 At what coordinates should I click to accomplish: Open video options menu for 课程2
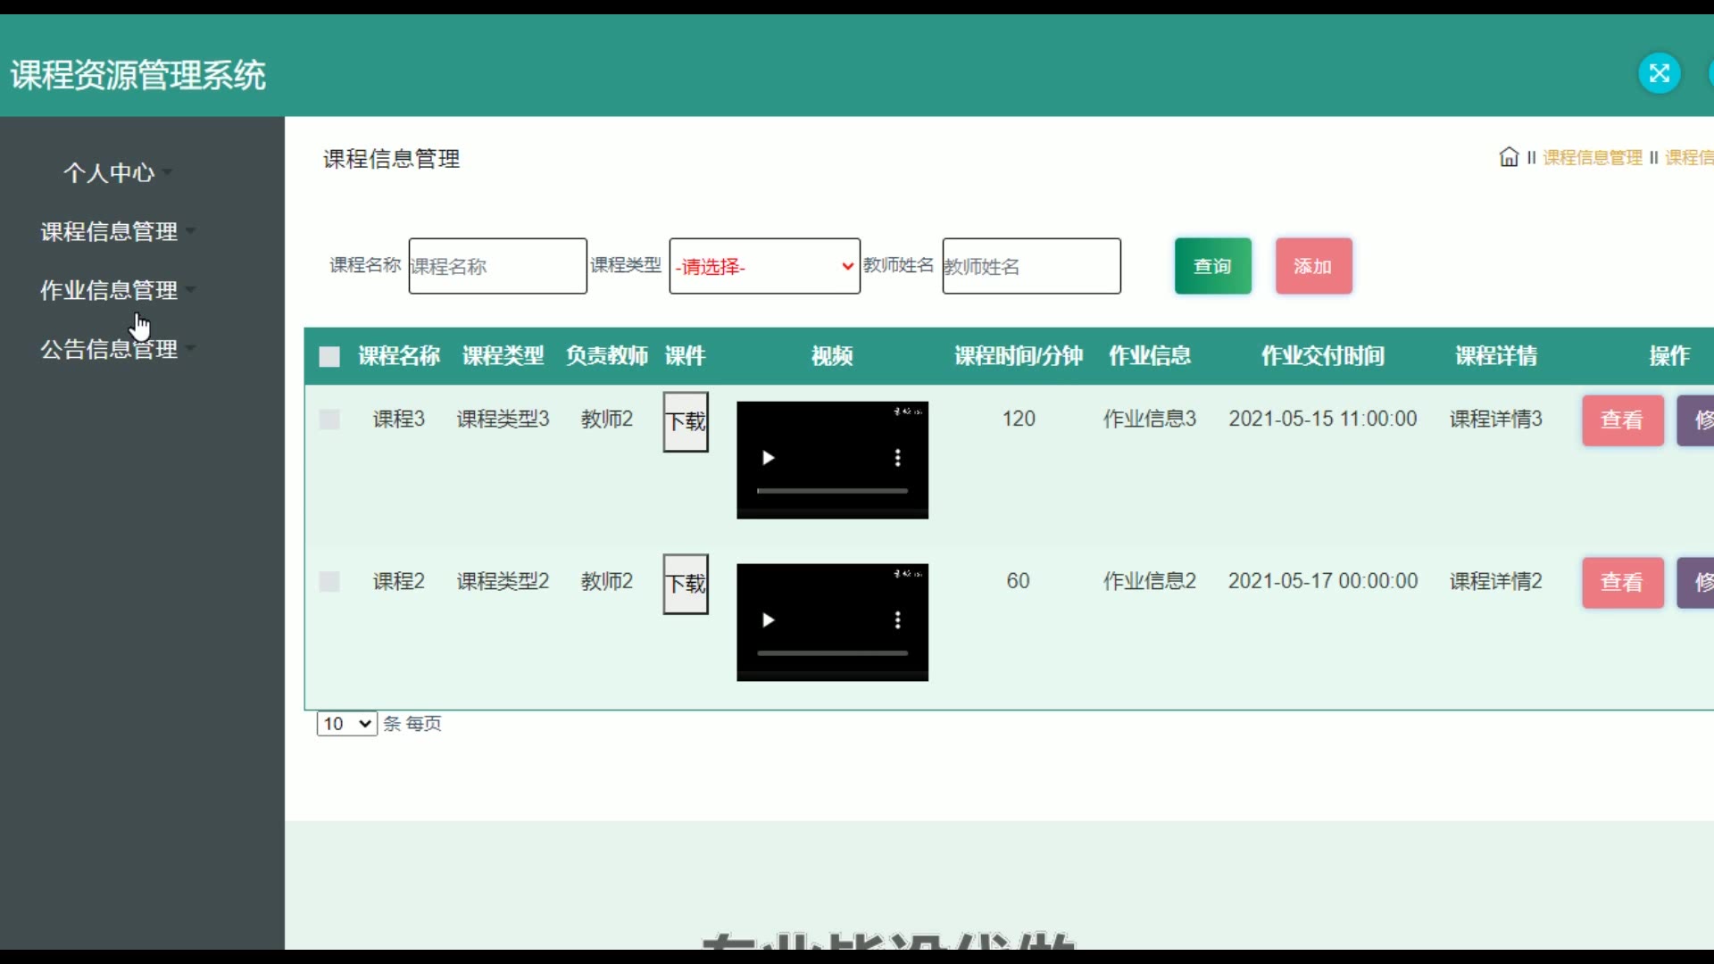point(897,620)
